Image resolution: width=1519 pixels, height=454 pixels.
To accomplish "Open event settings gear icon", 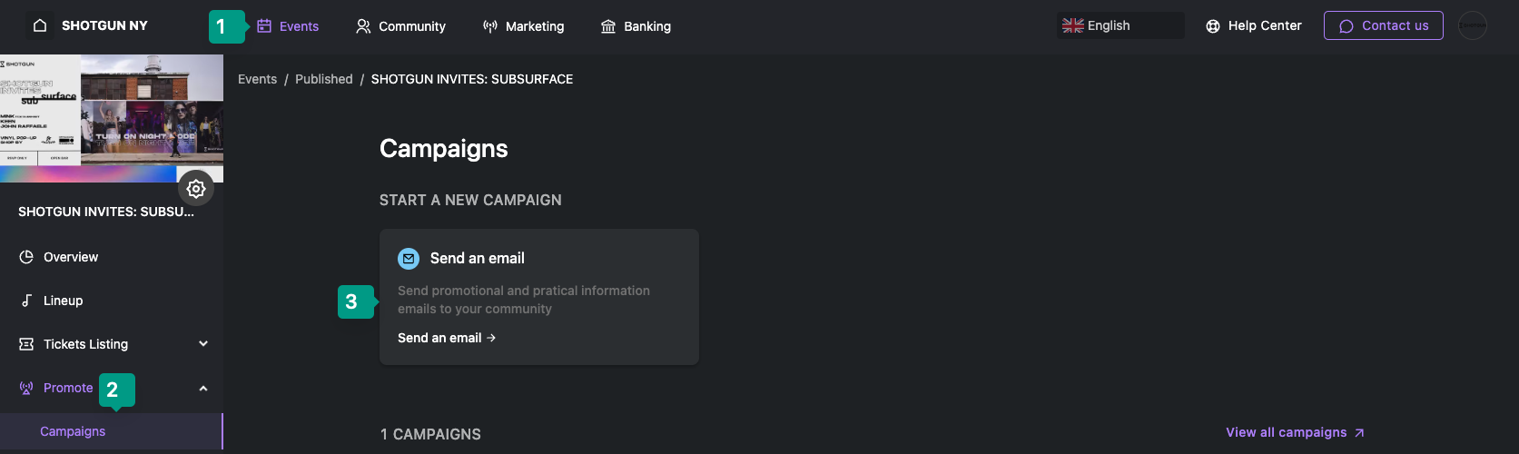I will pyautogui.click(x=196, y=189).
